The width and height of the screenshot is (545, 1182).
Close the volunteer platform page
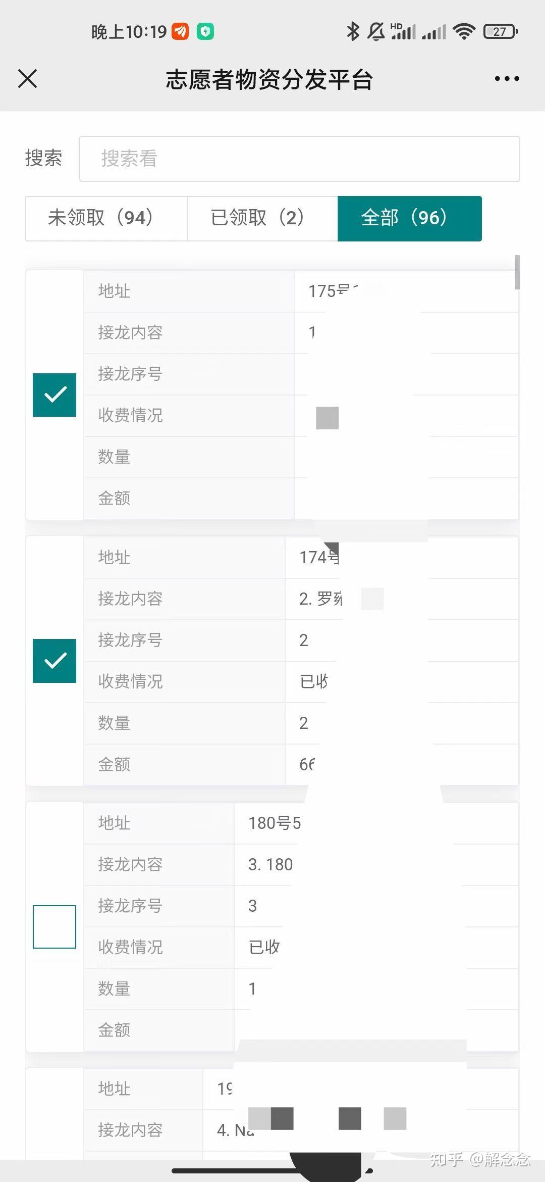tap(28, 79)
